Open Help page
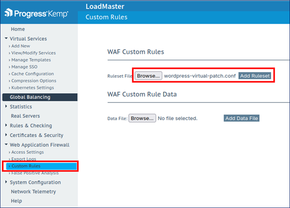Image resolution: width=290 pixels, height=208 pixels. [x=16, y=201]
